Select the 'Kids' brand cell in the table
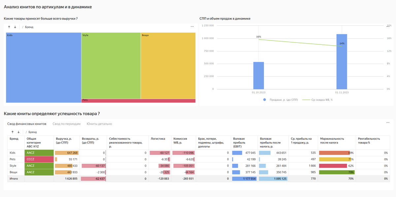Viewport: 396px width, 197px height. [x=16, y=153]
